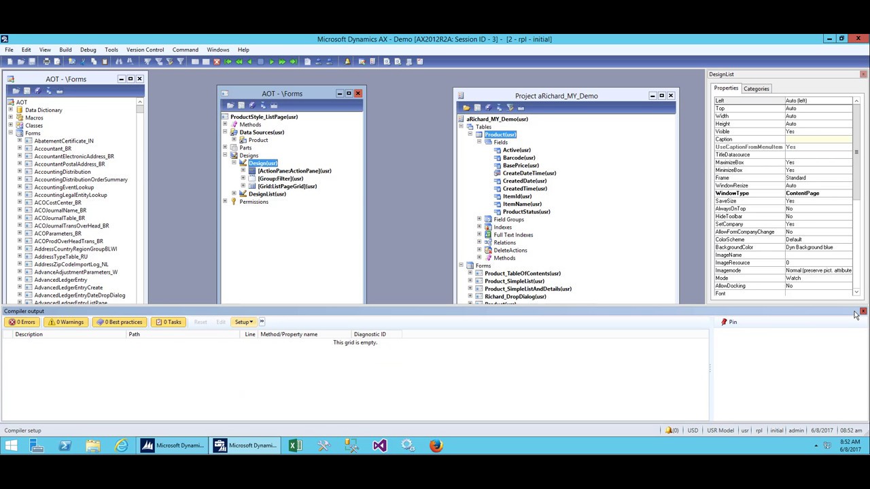
Task: Click the Cut scissors toolbar icon
Action: 83,61
